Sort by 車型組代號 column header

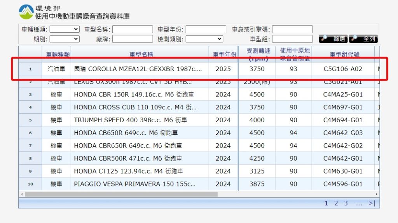pos(344,54)
